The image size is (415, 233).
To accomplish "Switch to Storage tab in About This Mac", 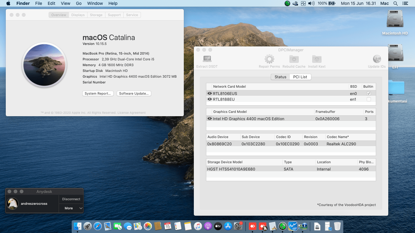I will 96,15.
